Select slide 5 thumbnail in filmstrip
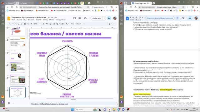Image resolution: width=200 pixels, height=112 pixels. coord(17,80)
